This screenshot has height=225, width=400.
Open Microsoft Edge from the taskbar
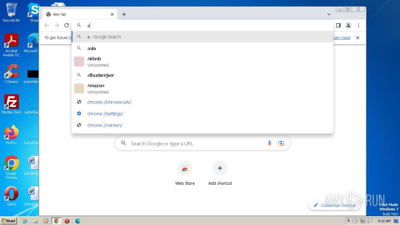click(77, 221)
